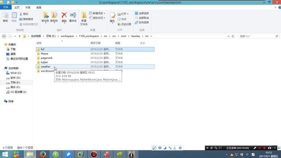Open Desktop in navigation pane
The image size is (281, 158).
point(11,54)
